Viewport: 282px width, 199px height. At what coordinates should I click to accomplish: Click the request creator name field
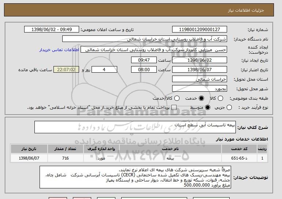154,50
